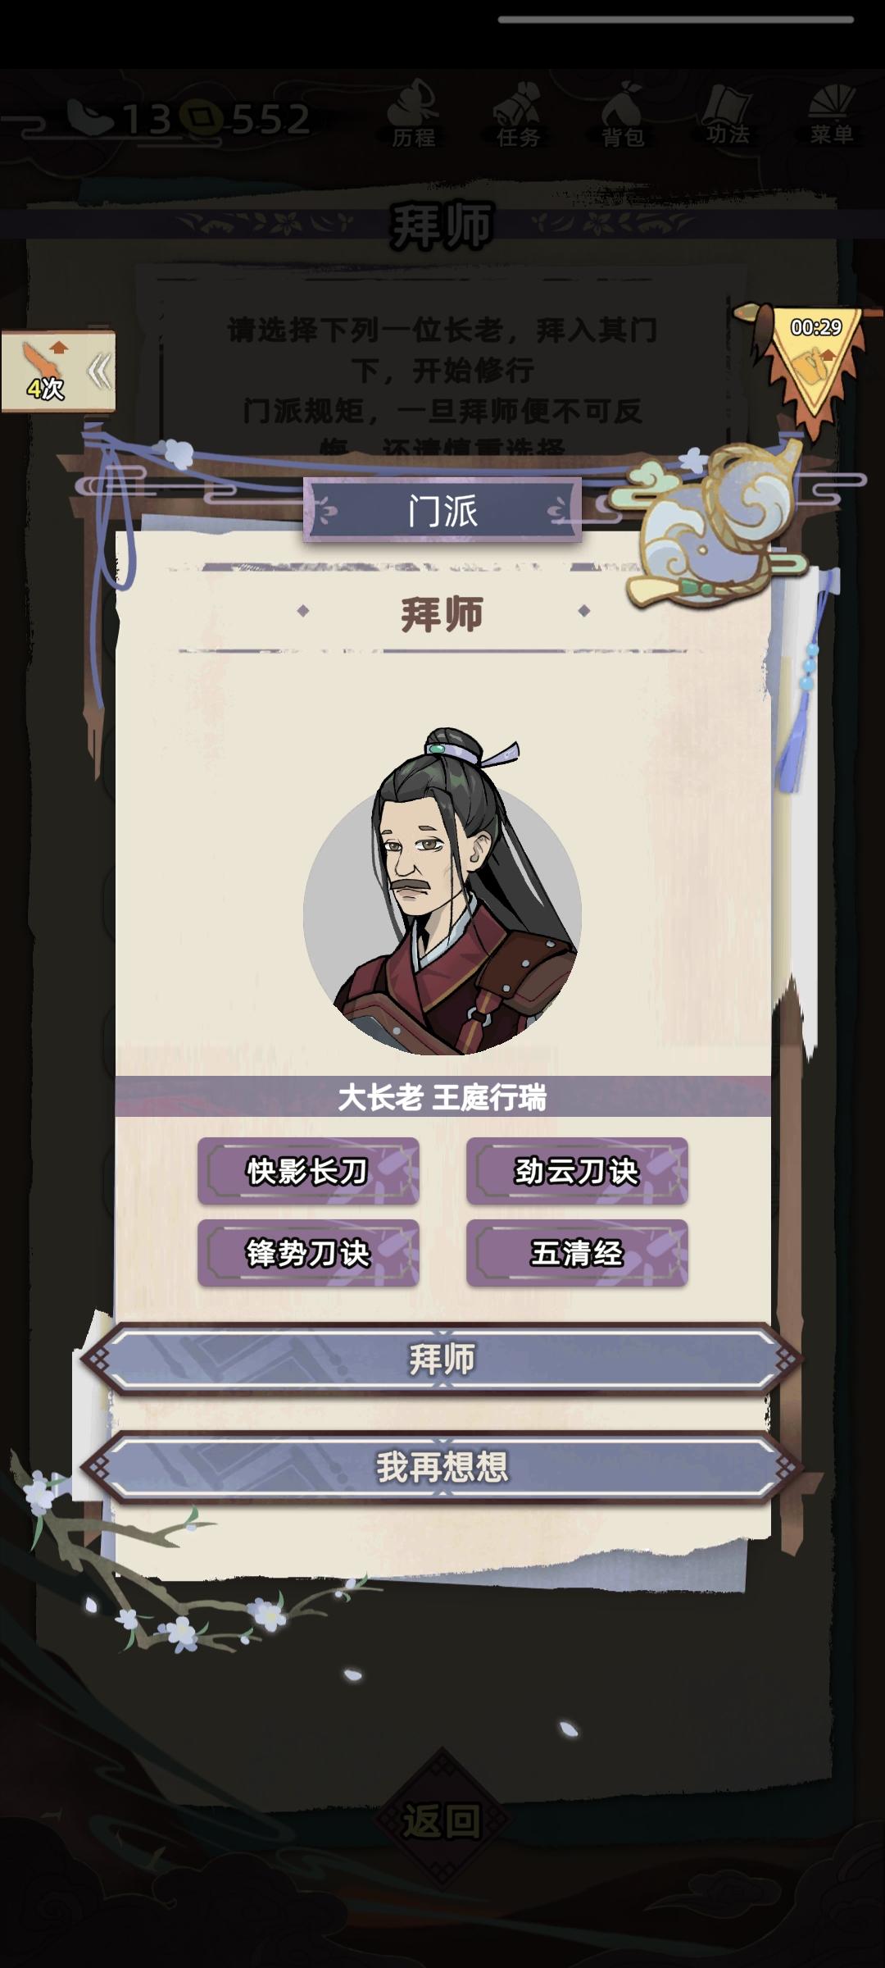Select the 劲云刀诀 skill
Image resolution: width=885 pixels, height=1968 pixels.
(577, 1171)
